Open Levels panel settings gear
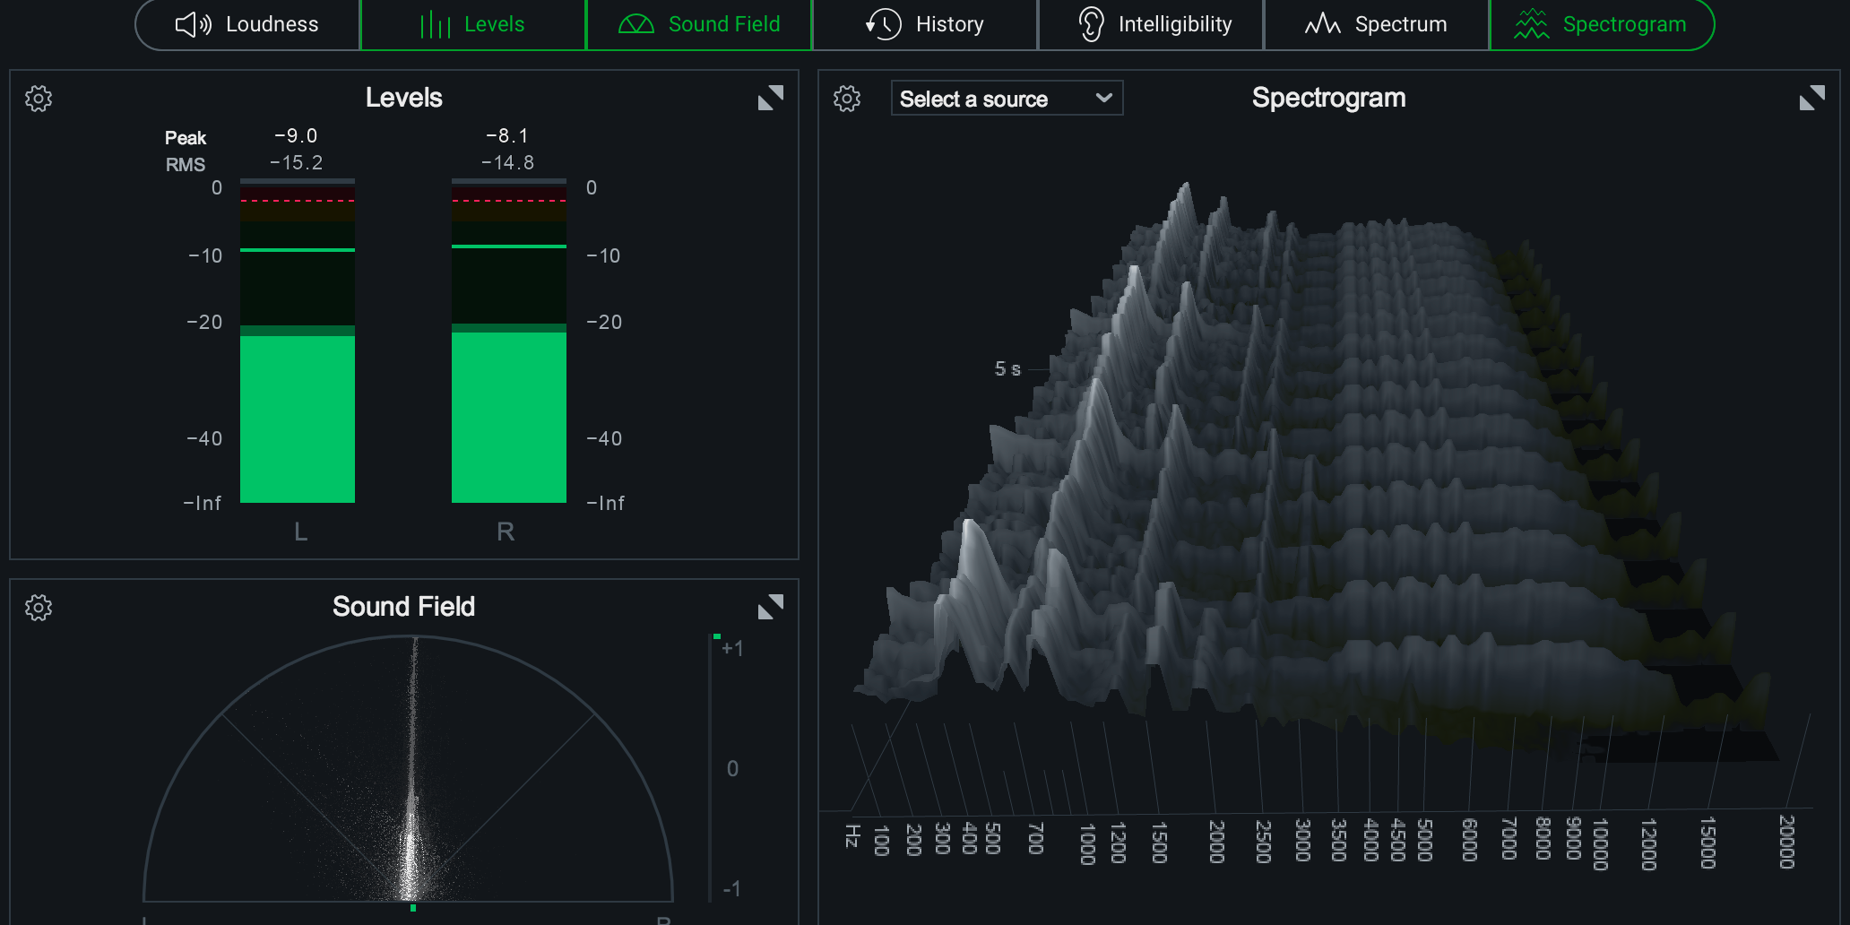1850x925 pixels. [x=39, y=99]
